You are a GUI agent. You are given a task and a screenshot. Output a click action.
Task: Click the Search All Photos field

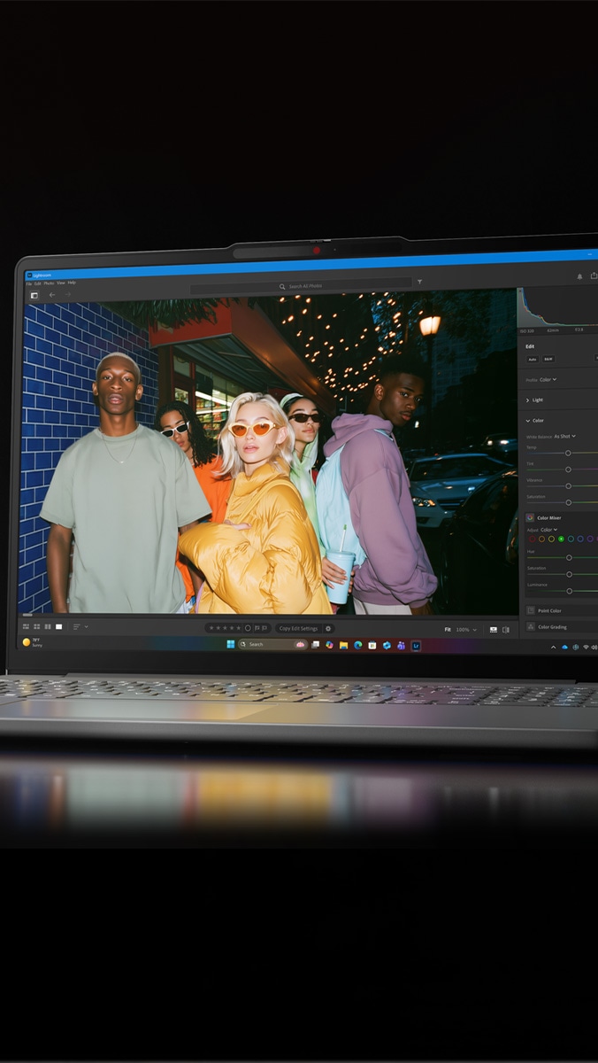pyautogui.click(x=301, y=286)
